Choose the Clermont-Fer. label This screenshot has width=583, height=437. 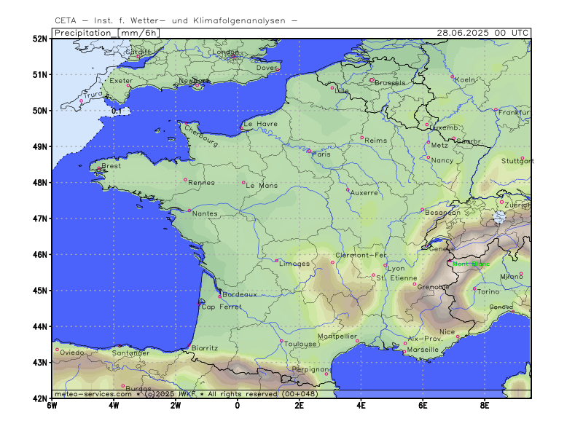361,256
